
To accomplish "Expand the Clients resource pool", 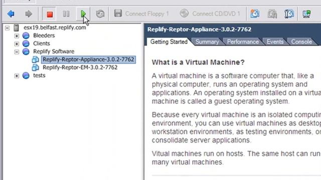I will [17, 43].
